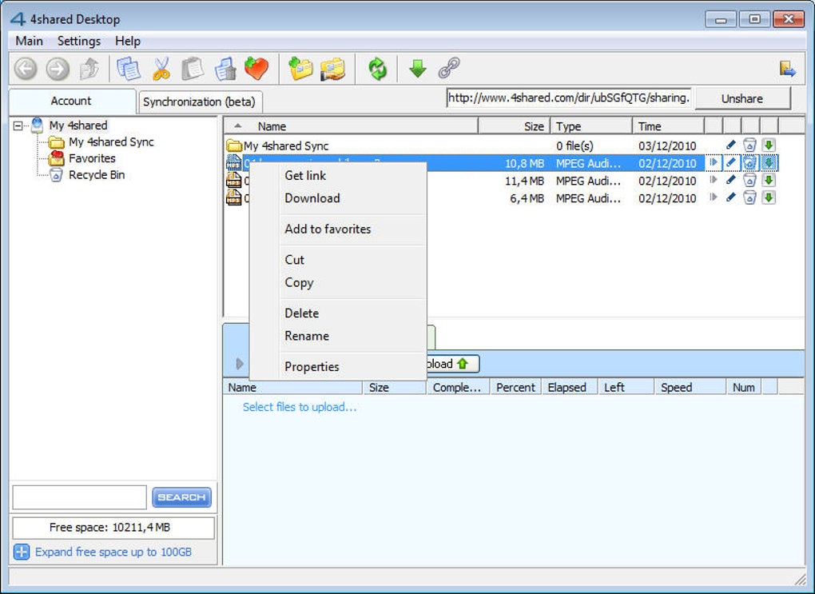Choose Get link from context menu
Image resolution: width=815 pixels, height=594 pixels.
[338, 176]
